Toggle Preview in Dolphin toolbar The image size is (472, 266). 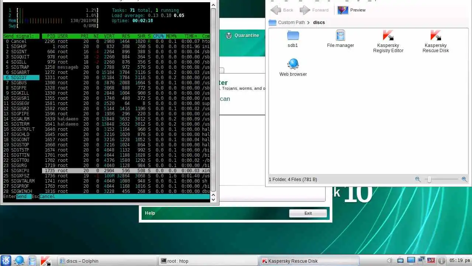point(351,10)
